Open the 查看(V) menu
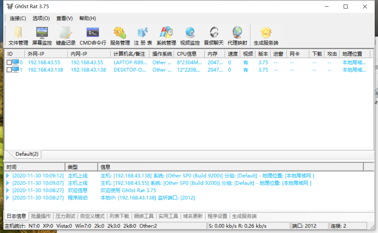The height and width of the screenshot is (233, 378). pyautogui.click(x=64, y=18)
